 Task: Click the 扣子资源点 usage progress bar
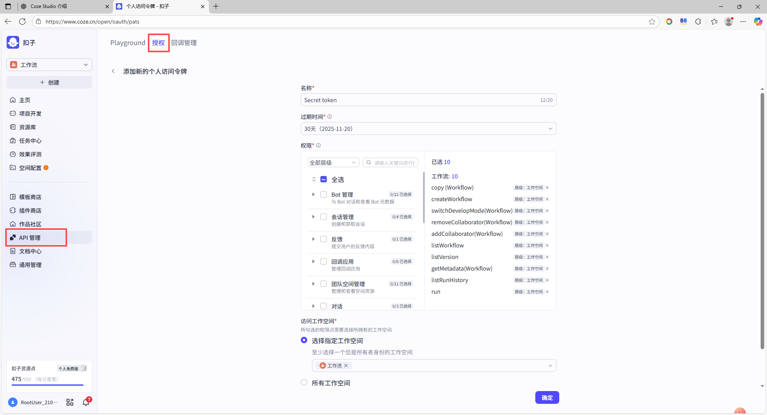tap(48, 385)
